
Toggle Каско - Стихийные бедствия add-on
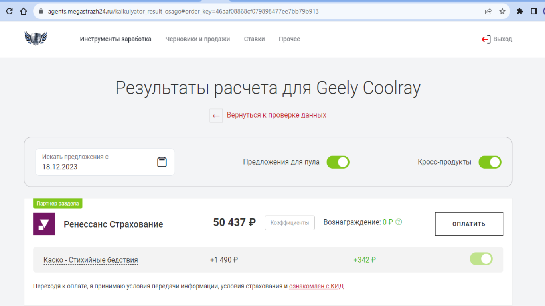(x=481, y=259)
